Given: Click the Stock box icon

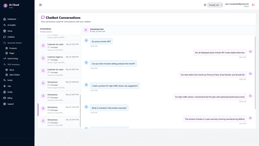Looking at the screenshot, I should (x=6, y=70).
